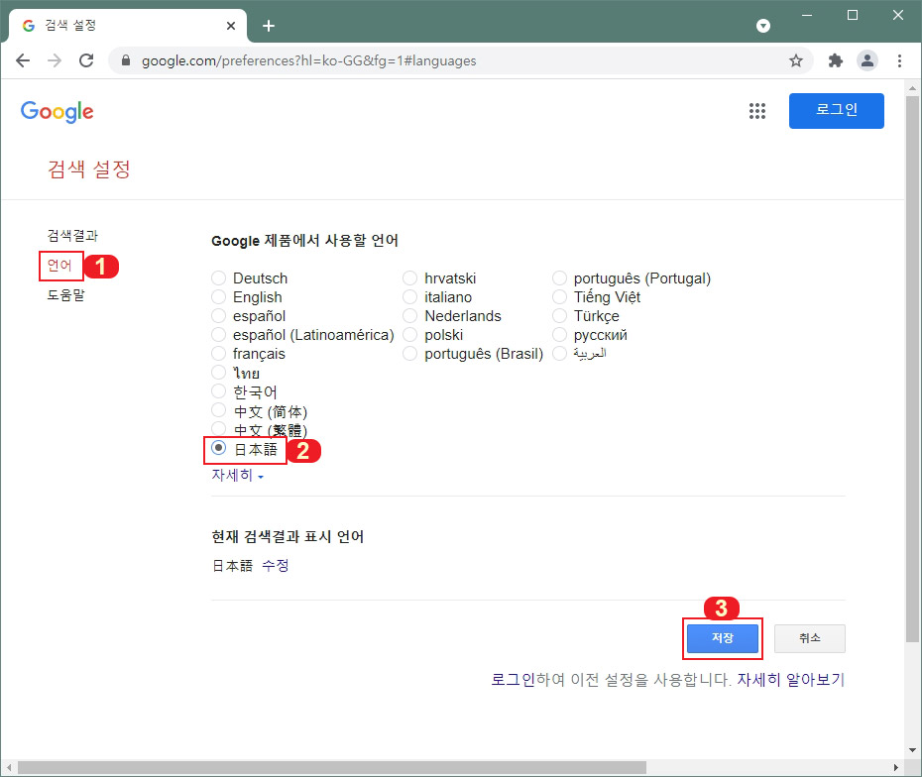
Task: Bookmark this page with the star icon
Action: [x=795, y=60]
